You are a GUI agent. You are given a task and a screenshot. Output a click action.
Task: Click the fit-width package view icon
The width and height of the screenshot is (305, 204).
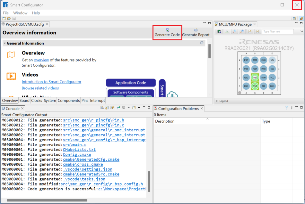tap(257, 31)
